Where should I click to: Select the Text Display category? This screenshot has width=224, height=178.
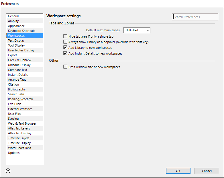click(x=16, y=40)
